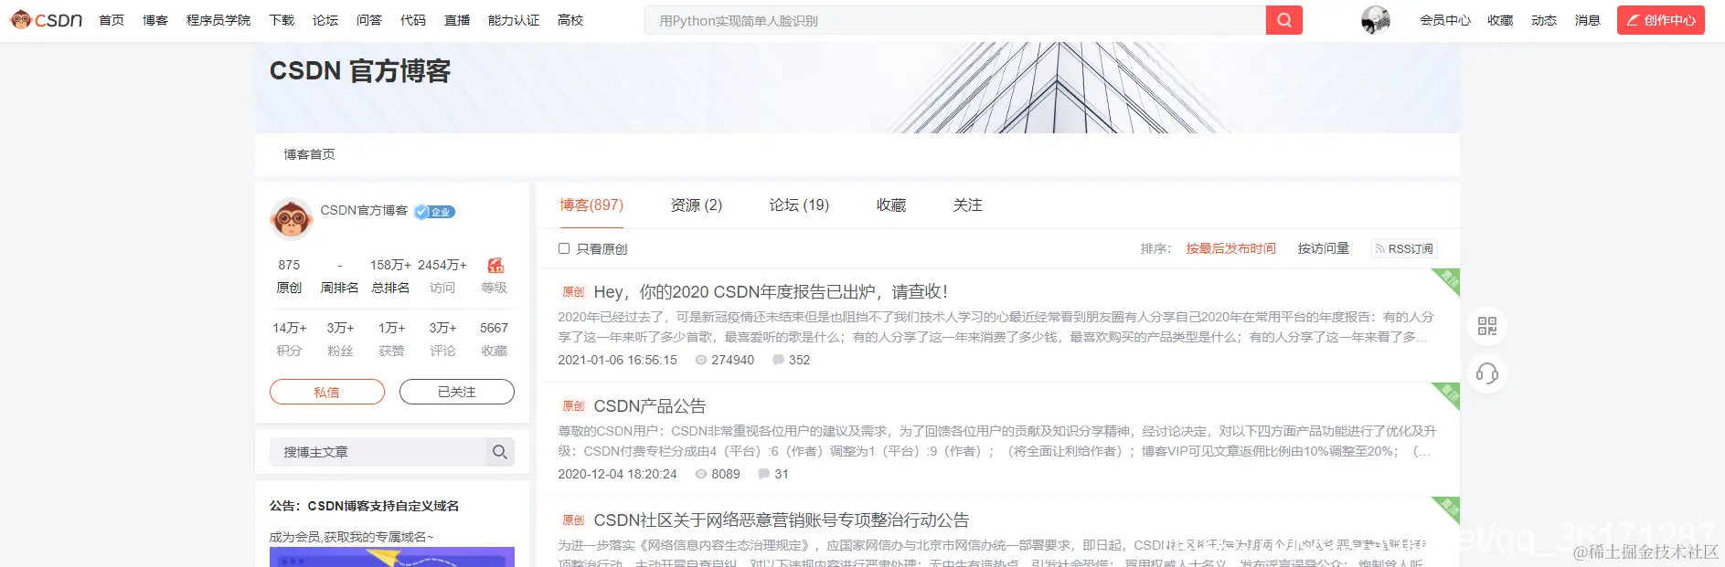Switch to the 资源 (2) tab
Viewport: 1725px width, 567px height.
pos(697,205)
